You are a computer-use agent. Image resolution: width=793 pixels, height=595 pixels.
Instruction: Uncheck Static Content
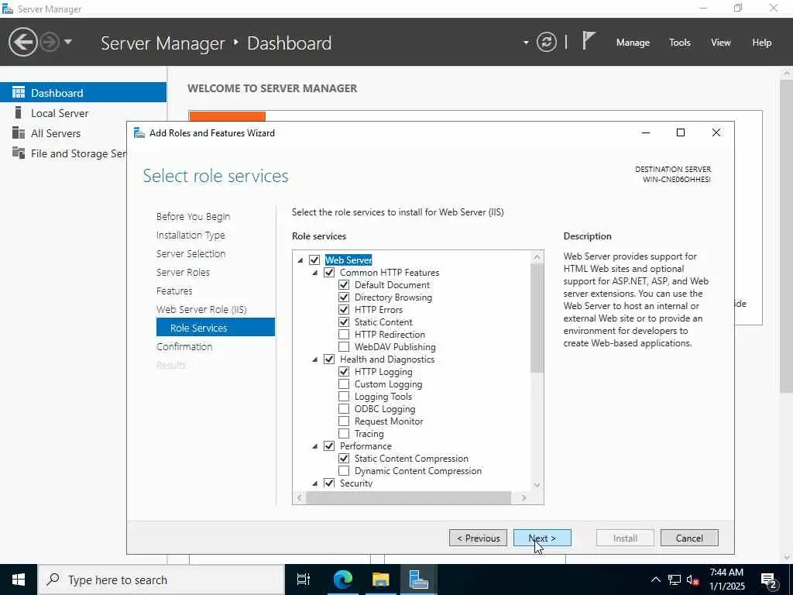344,322
